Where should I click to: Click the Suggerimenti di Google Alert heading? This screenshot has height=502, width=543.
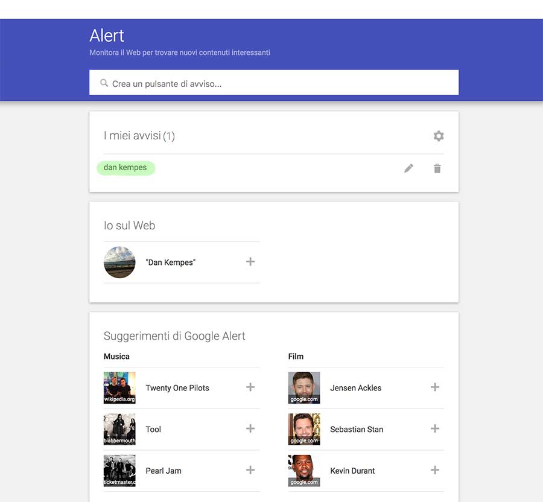(x=174, y=336)
